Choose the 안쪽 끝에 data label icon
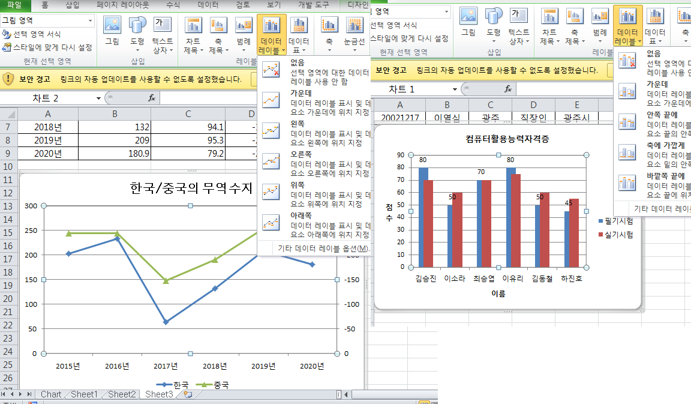691x404 pixels. [x=627, y=121]
